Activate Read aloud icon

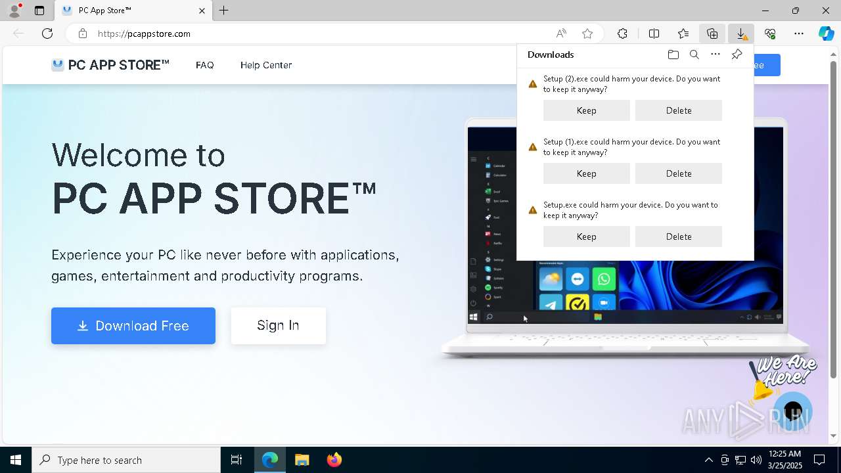pyautogui.click(x=561, y=34)
